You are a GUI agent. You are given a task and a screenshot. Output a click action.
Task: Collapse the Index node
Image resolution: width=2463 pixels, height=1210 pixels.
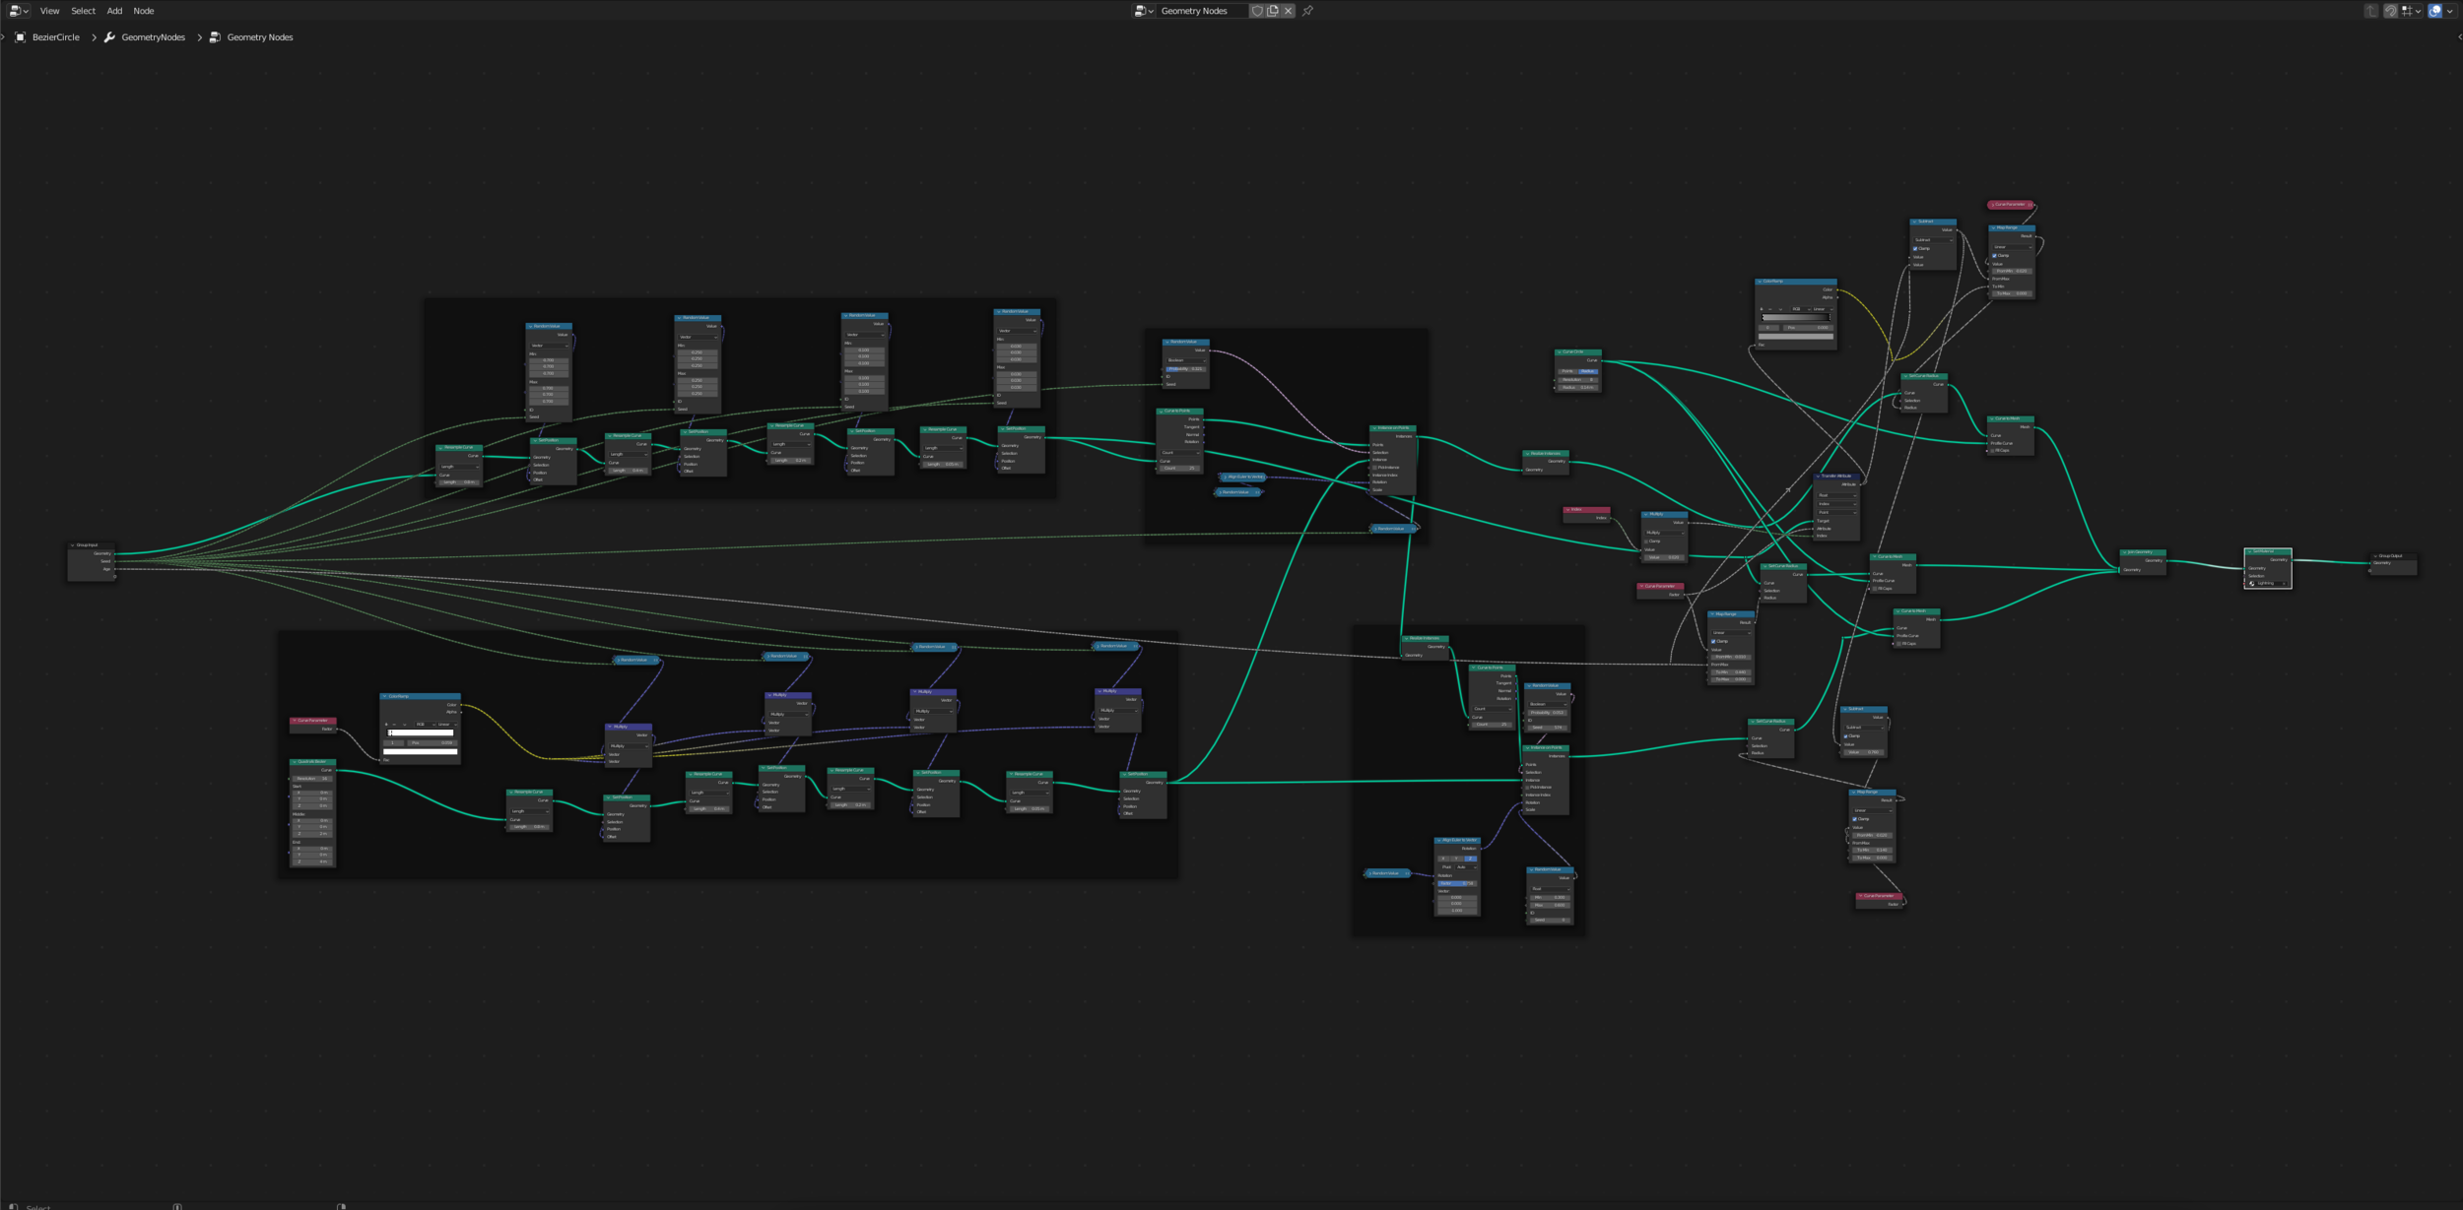[x=1567, y=510]
